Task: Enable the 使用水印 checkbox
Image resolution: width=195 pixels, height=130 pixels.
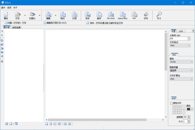Action: point(171,103)
